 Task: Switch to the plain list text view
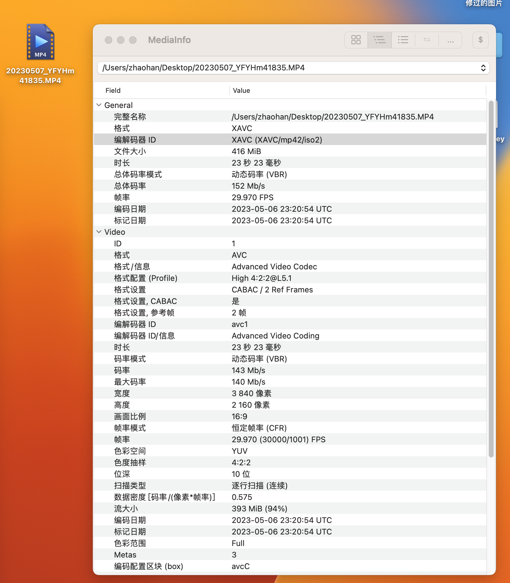point(403,40)
